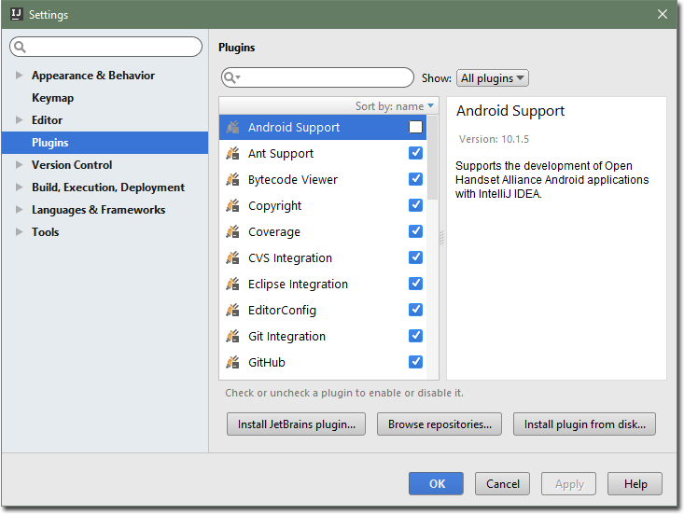Toggle the EditorConfig plugin checkbox

(x=416, y=310)
